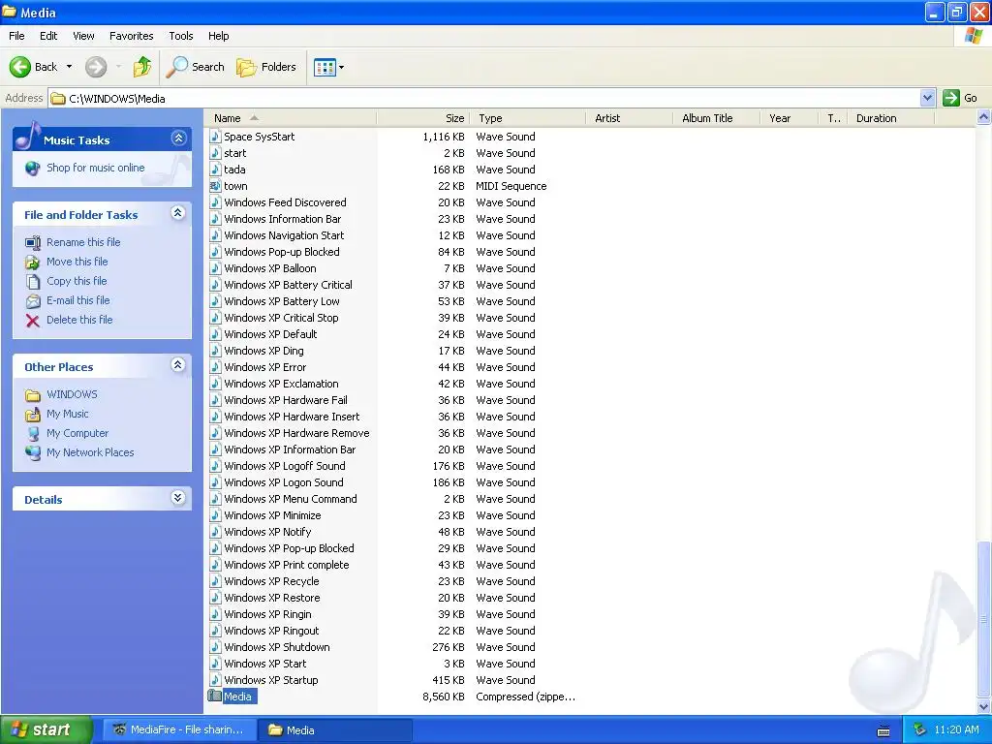The width and height of the screenshot is (992, 744).
Task: Select Windows XP Hardware Insert file
Action: pos(292,417)
